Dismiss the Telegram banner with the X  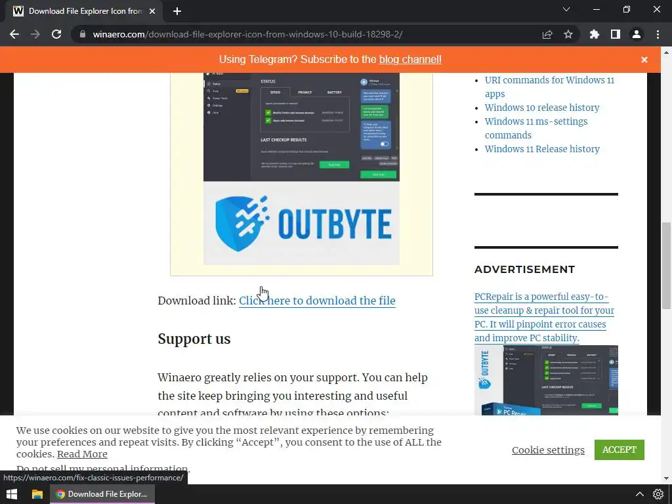644,60
